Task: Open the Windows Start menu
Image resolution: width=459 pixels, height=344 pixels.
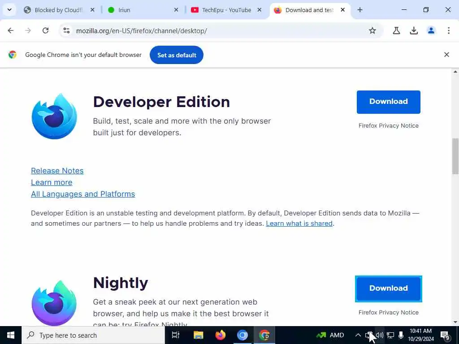Action: (11, 335)
